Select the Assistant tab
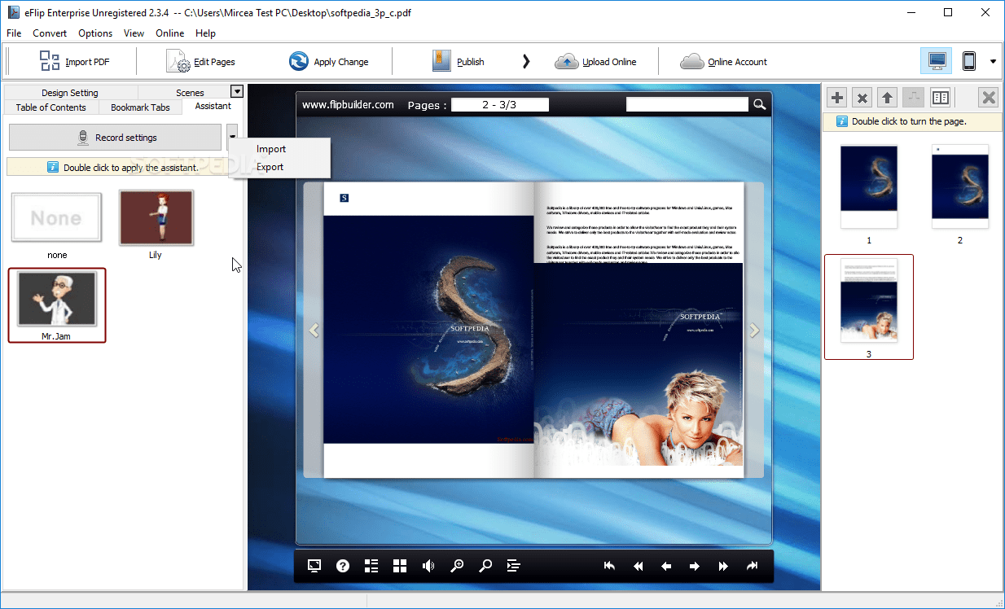This screenshot has height=609, width=1005. point(213,107)
